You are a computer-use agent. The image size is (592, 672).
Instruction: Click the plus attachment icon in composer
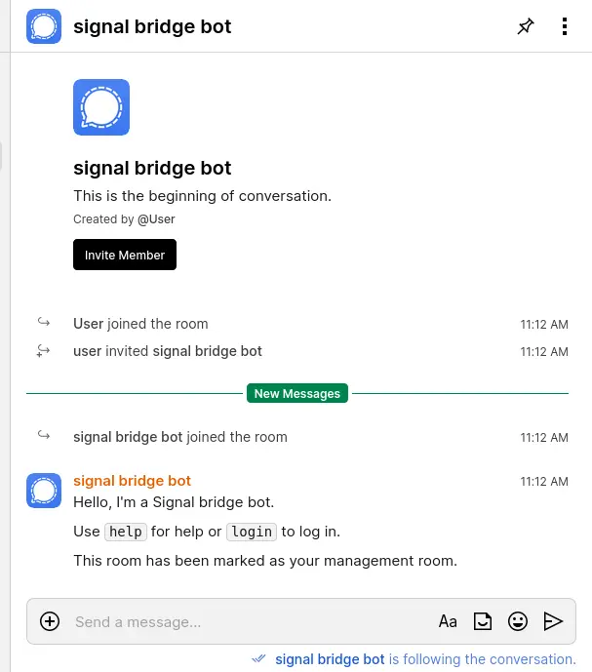[50, 621]
